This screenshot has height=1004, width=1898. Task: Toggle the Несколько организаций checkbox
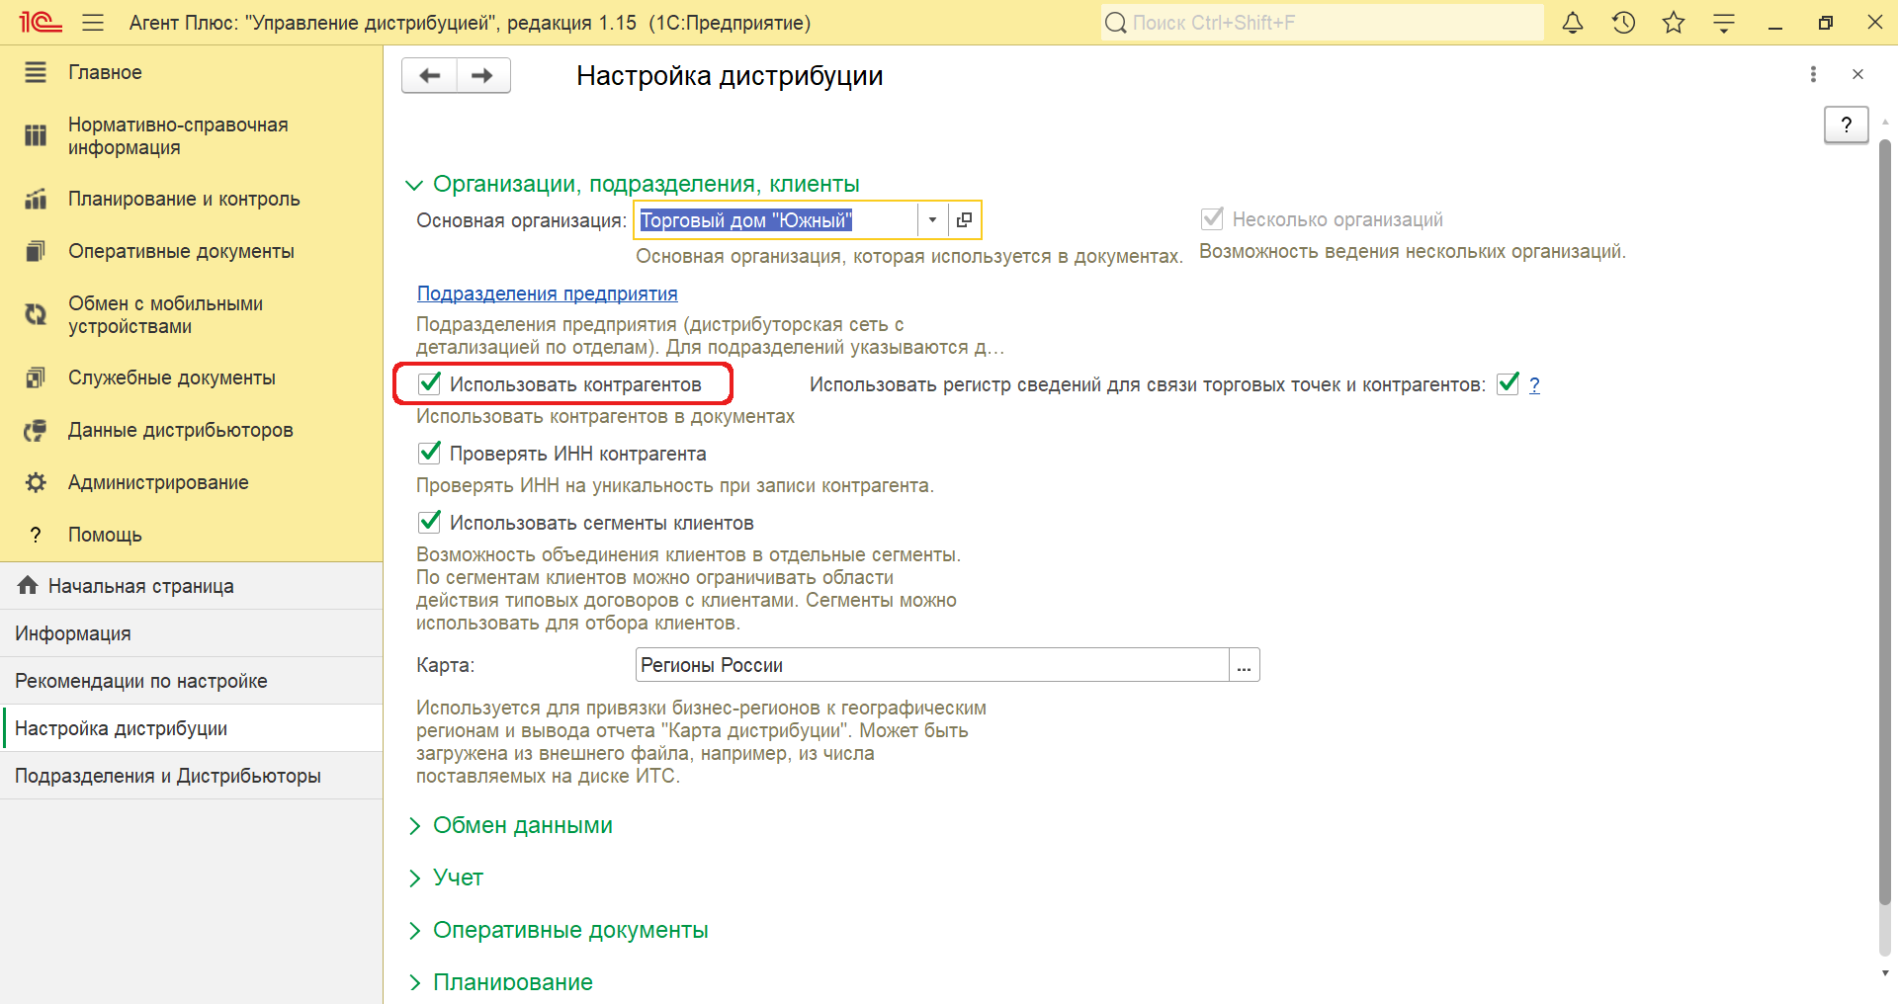coord(1212,218)
